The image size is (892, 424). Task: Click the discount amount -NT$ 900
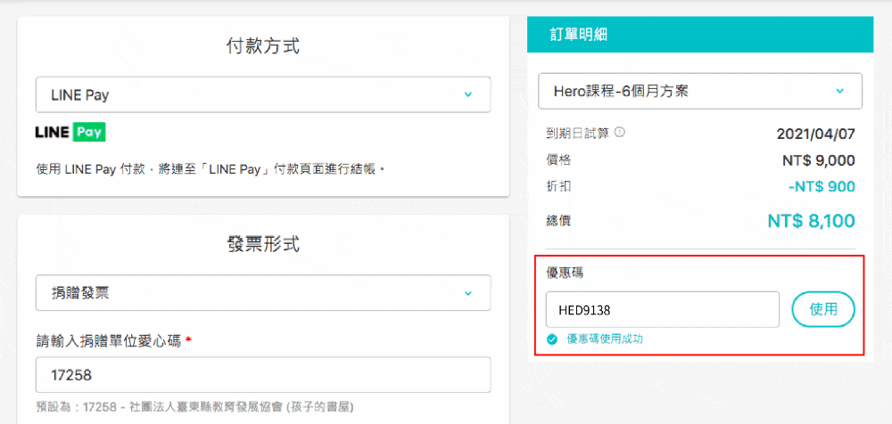pos(822,186)
